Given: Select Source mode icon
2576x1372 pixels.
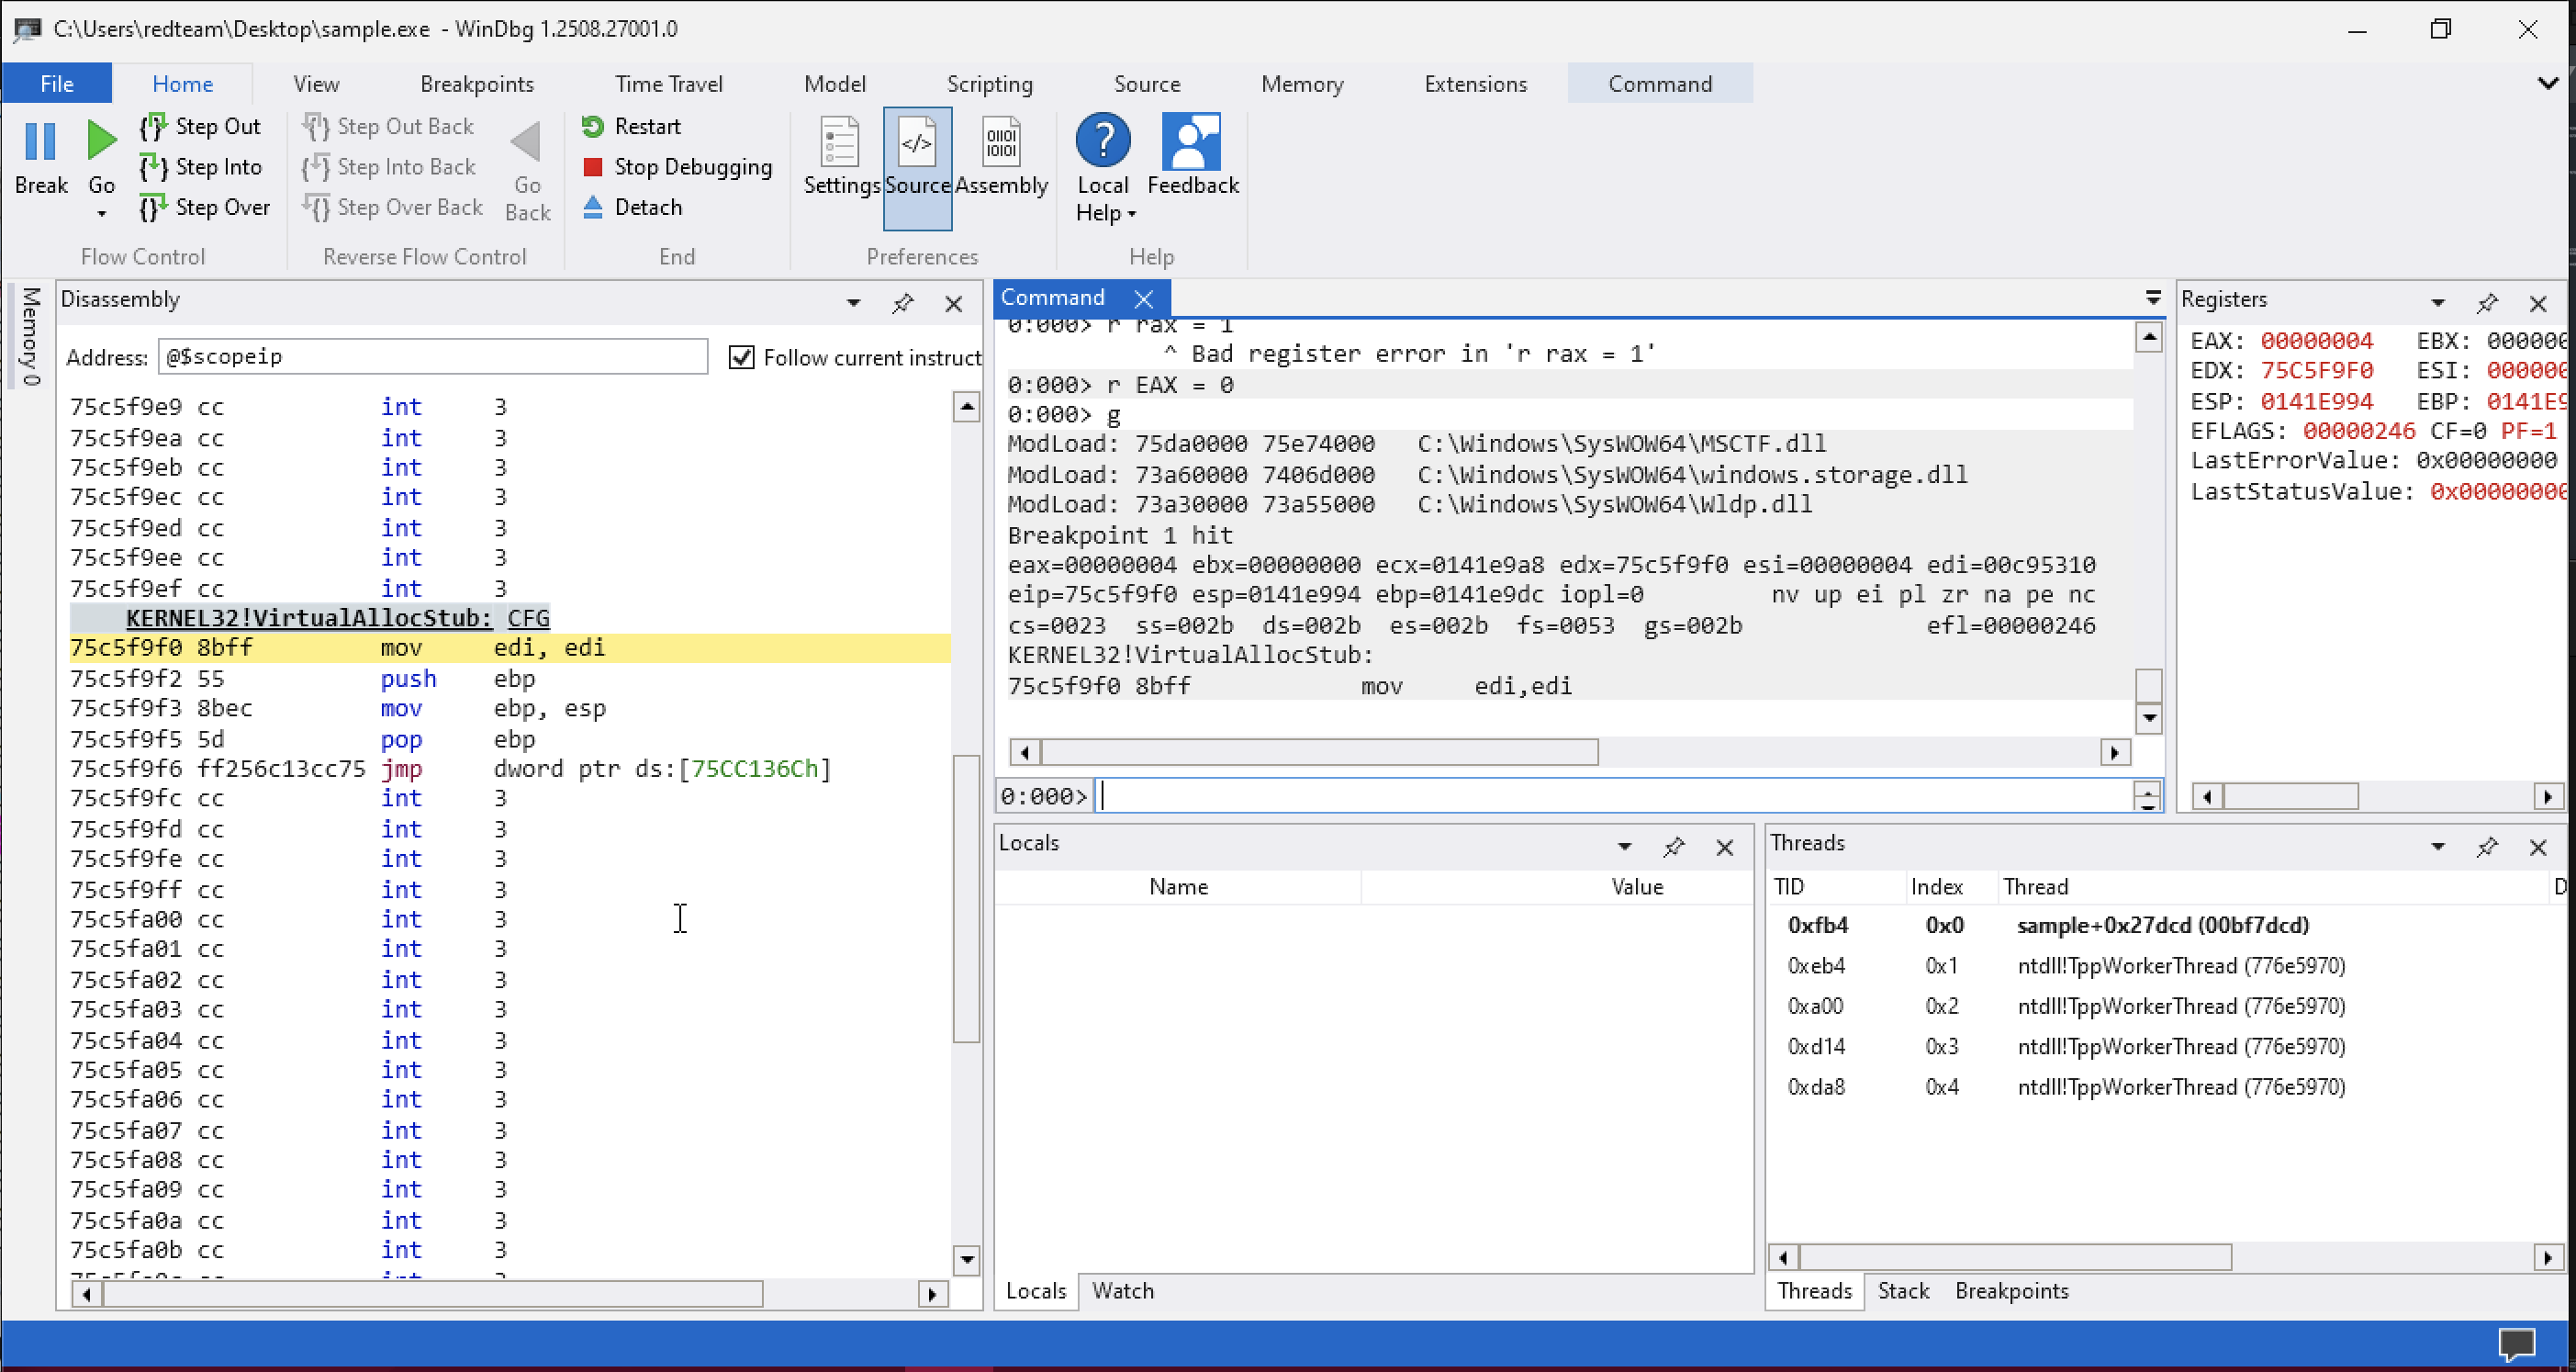Looking at the screenshot, I should point(917,142).
